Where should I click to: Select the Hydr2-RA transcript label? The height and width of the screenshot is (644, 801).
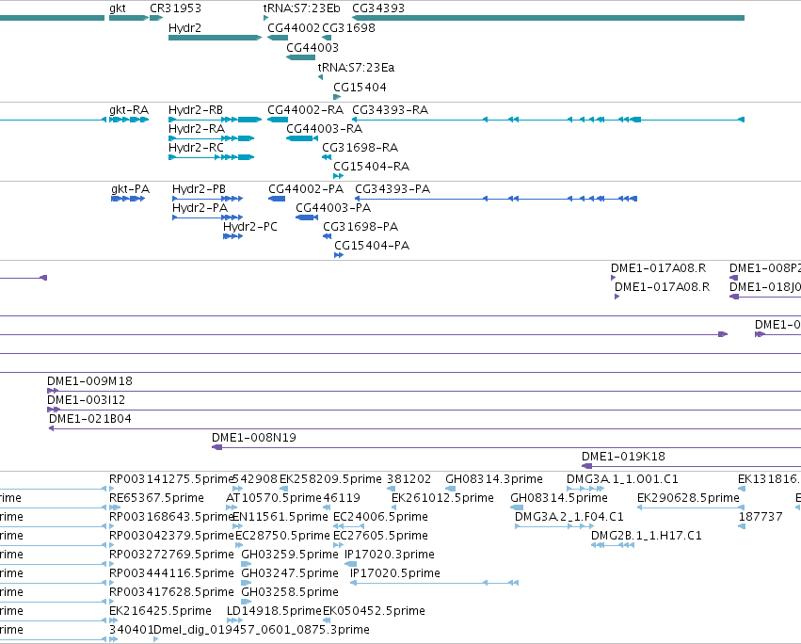(x=197, y=129)
